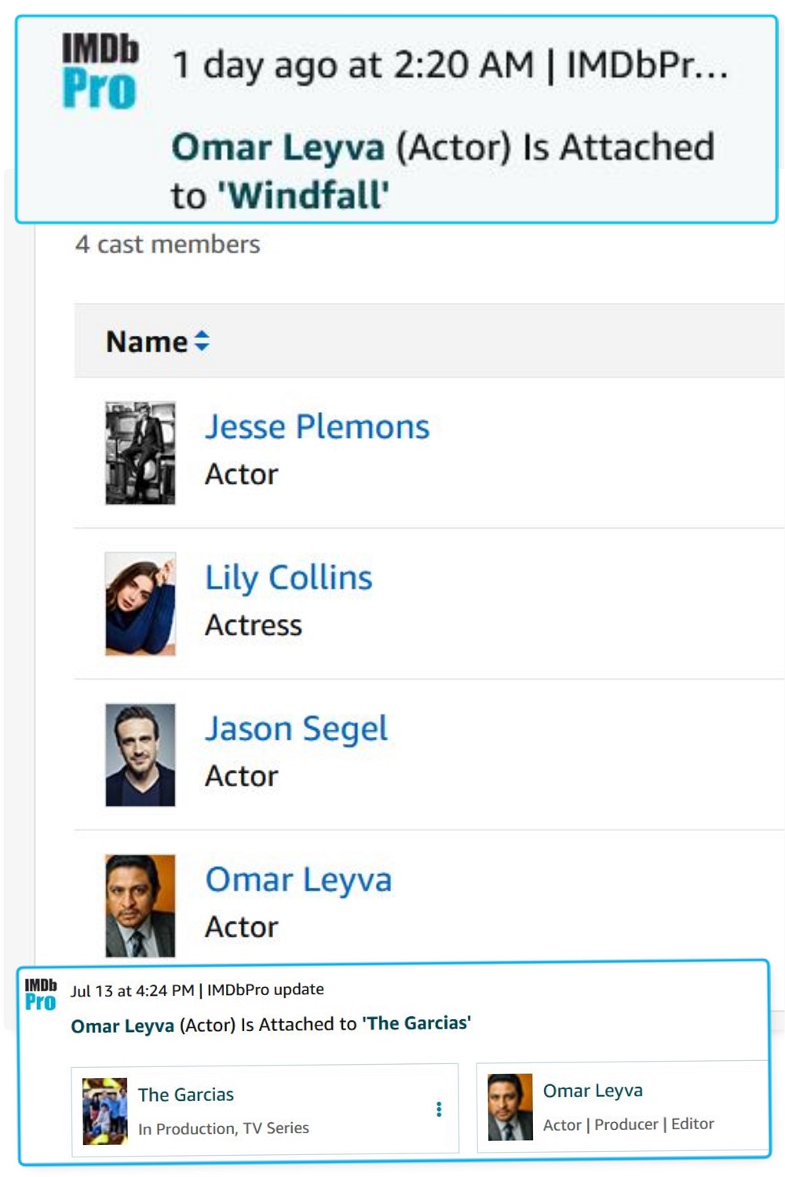This screenshot has height=1177, width=785.
Task: Click Jesse Plemons headshot thumbnail
Action: (141, 453)
